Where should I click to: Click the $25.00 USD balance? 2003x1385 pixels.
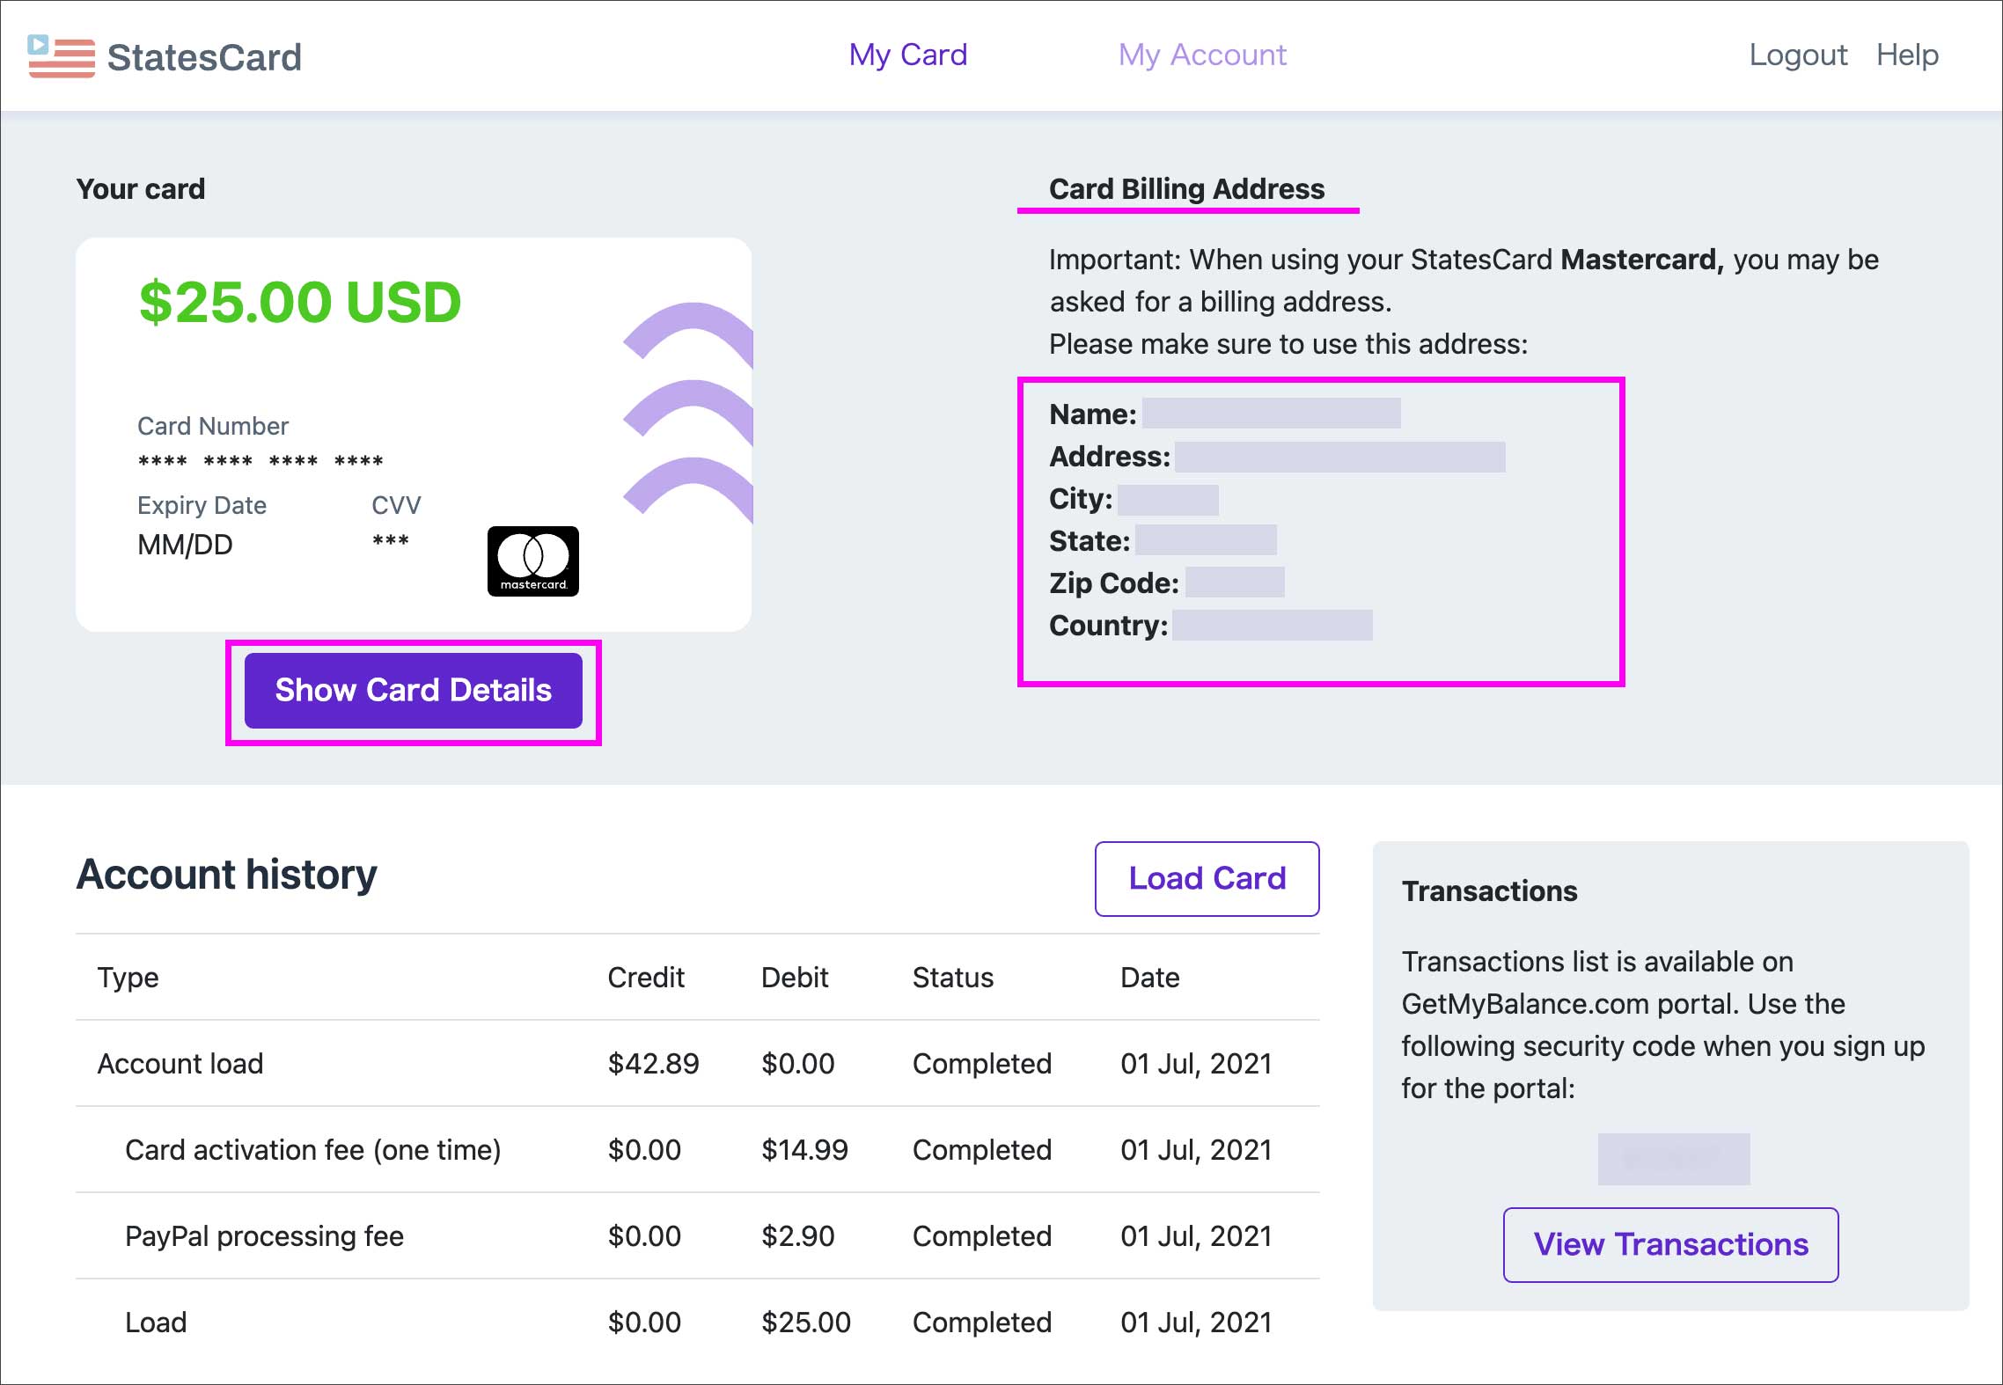click(300, 302)
